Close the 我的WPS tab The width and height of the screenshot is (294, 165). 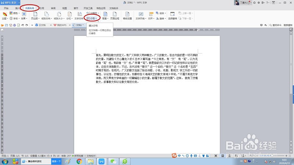pos(70,25)
